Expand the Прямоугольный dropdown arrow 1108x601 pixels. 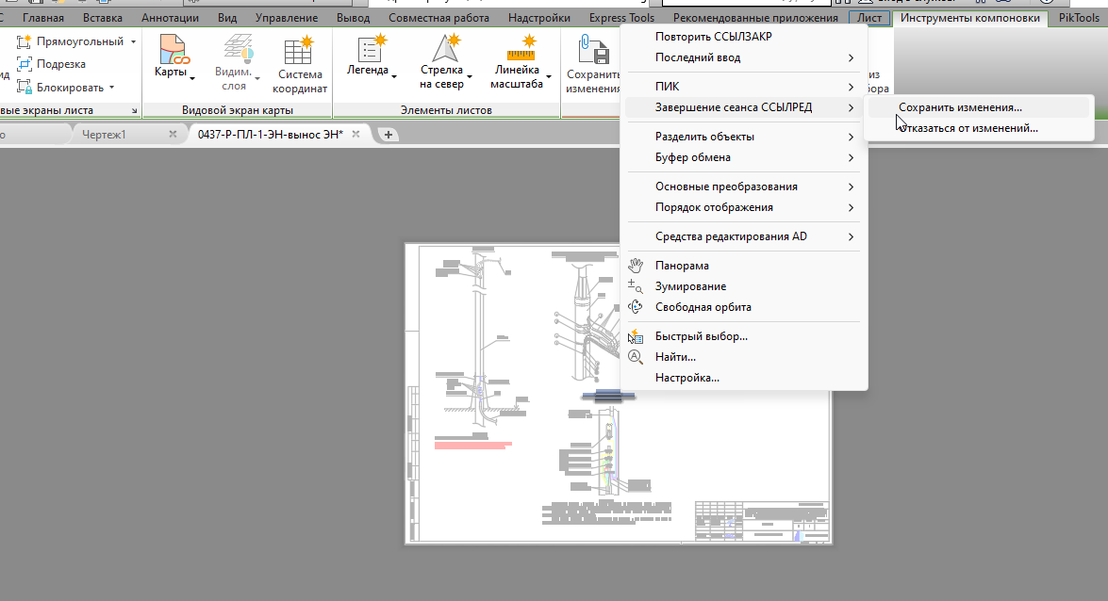click(x=133, y=41)
